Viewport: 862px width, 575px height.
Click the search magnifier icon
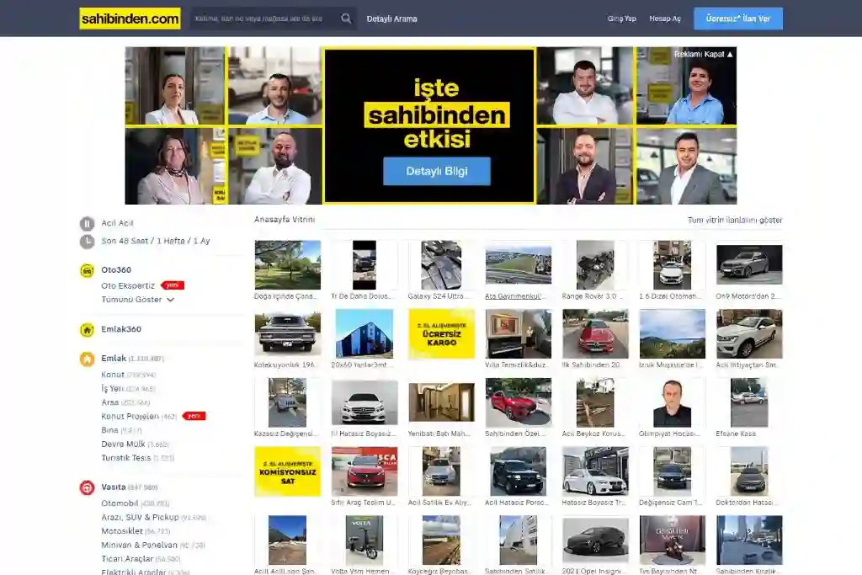coord(346,19)
